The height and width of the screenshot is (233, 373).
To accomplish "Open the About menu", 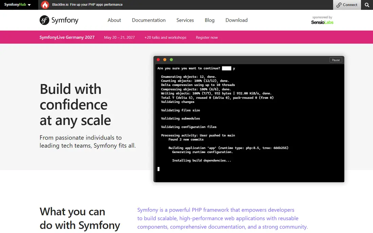I will [114, 20].
